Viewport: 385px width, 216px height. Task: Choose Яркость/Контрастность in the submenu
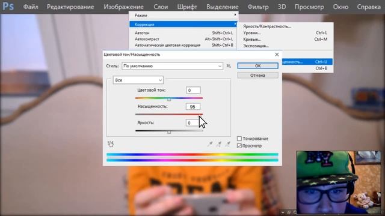click(x=285, y=26)
